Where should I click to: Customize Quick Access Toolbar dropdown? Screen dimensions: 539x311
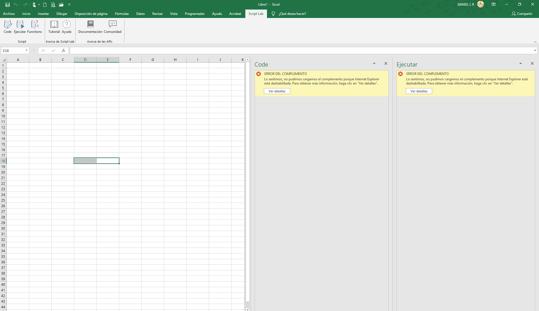[x=69, y=4]
